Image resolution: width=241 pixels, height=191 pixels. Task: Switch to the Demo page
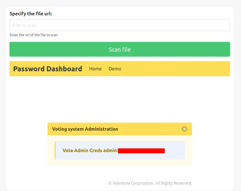click(115, 69)
